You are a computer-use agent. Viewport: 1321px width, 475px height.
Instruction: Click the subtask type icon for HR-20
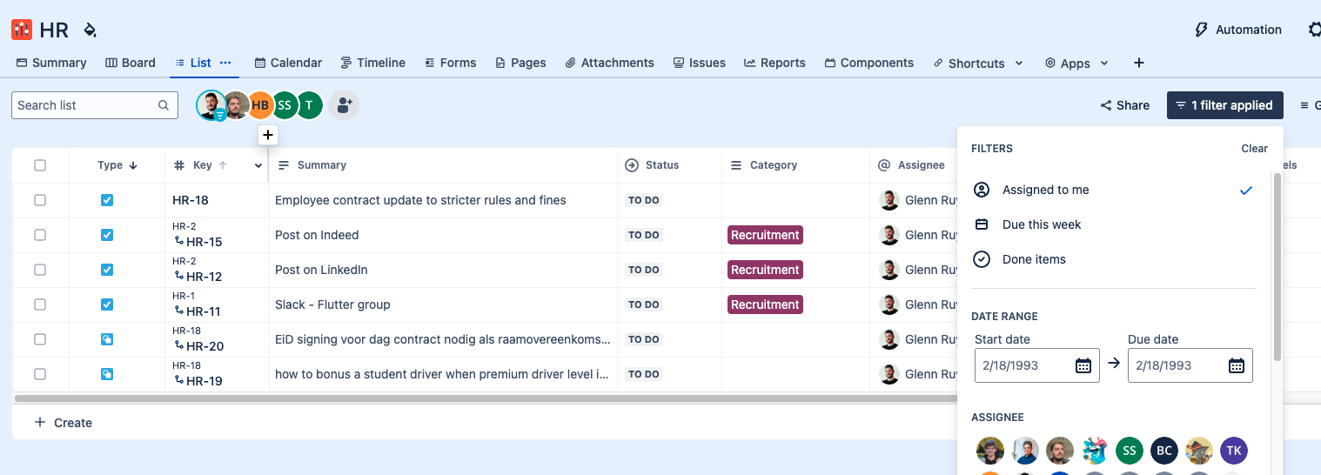[107, 339]
